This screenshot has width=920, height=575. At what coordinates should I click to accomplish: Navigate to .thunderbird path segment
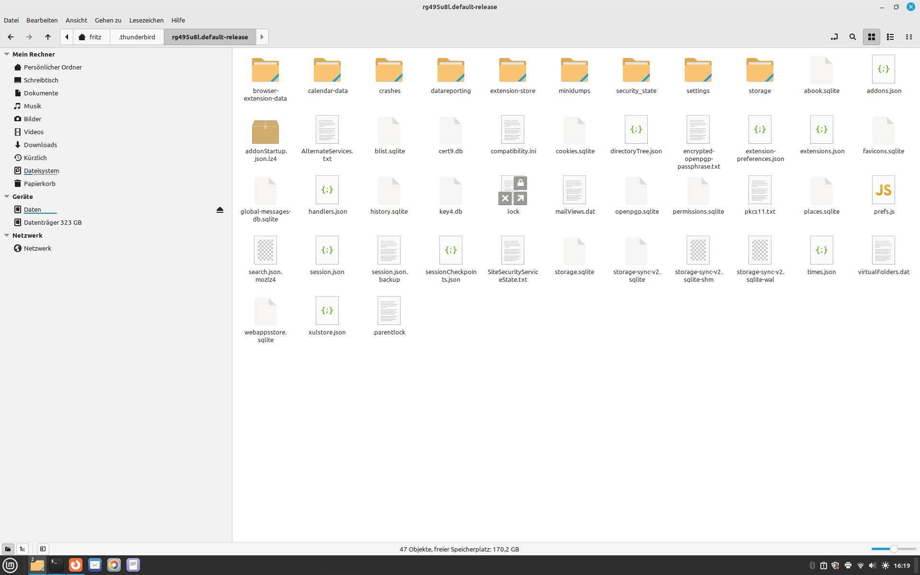click(137, 37)
